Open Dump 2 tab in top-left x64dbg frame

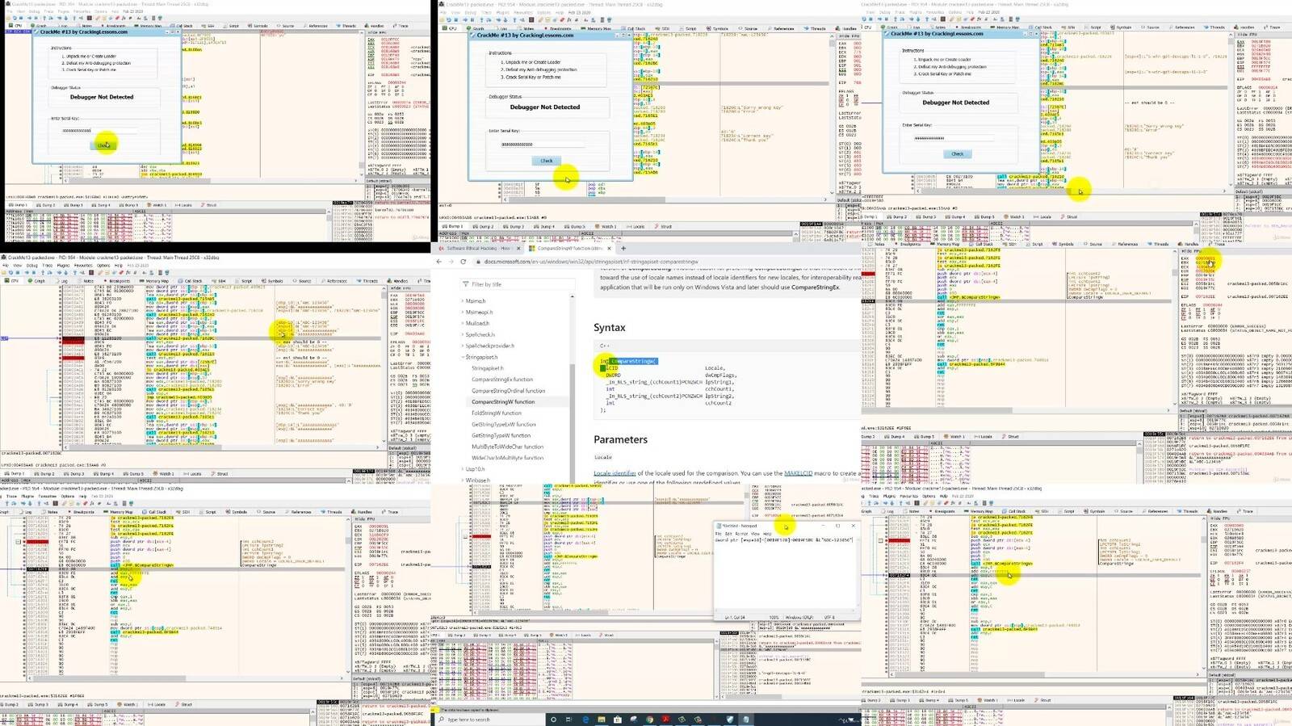point(46,205)
